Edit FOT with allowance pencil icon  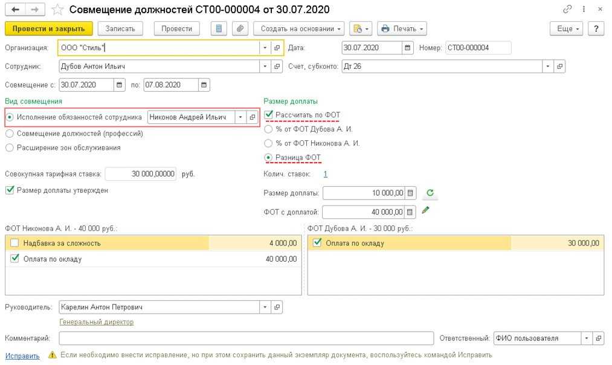click(426, 211)
